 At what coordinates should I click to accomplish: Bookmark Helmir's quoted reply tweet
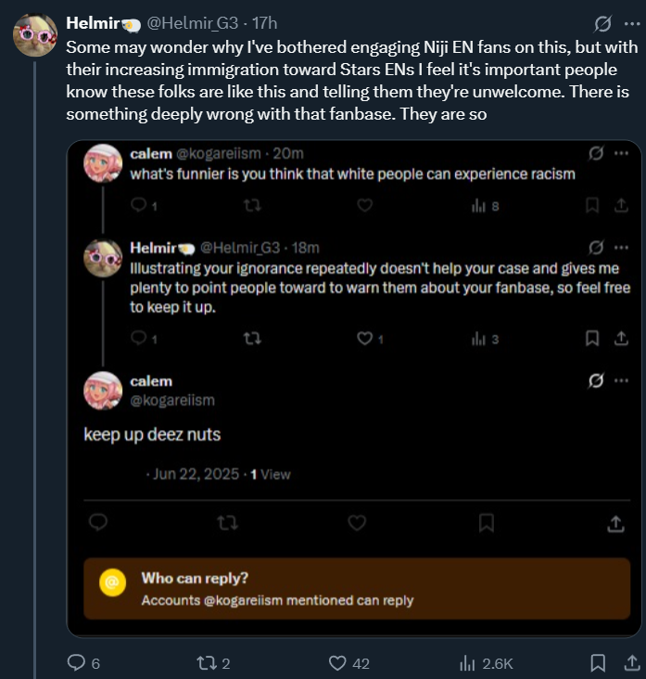(x=591, y=339)
